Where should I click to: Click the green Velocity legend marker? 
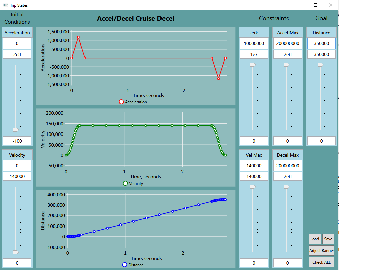click(125, 183)
